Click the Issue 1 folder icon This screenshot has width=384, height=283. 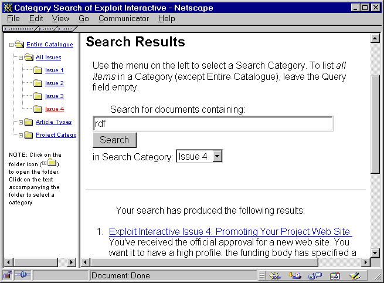38,70
